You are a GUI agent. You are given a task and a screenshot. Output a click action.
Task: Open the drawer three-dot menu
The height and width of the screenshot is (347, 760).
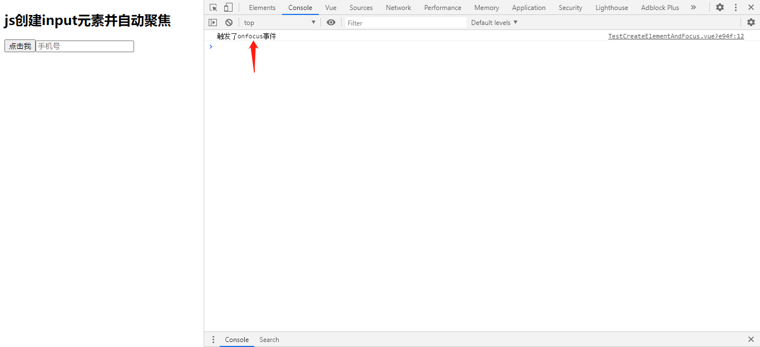213,339
